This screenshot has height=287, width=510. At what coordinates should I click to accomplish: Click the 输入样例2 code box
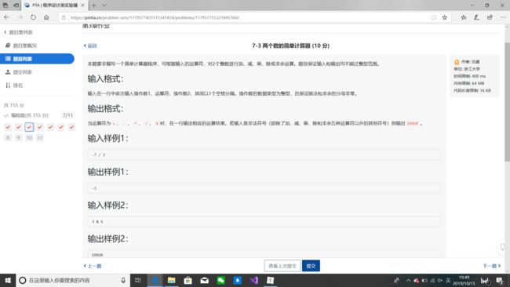[264, 222]
